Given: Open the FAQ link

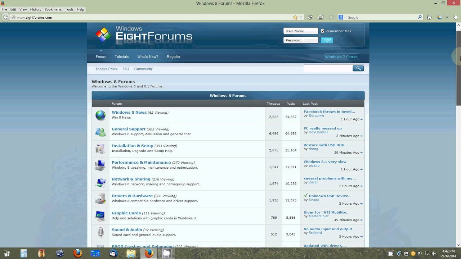Looking at the screenshot, I should tap(126, 69).
